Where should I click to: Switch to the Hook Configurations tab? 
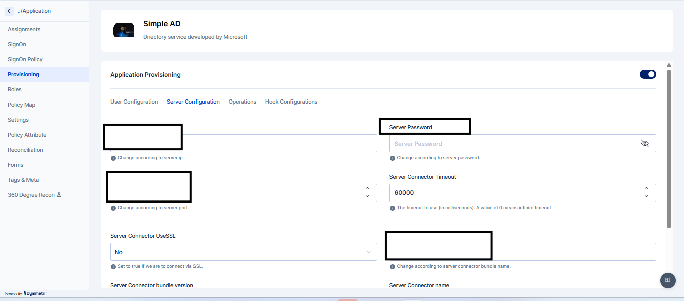[x=291, y=102]
